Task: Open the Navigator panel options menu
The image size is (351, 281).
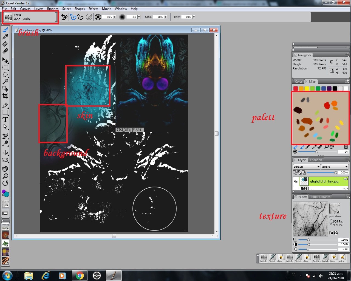Action: click(x=347, y=55)
